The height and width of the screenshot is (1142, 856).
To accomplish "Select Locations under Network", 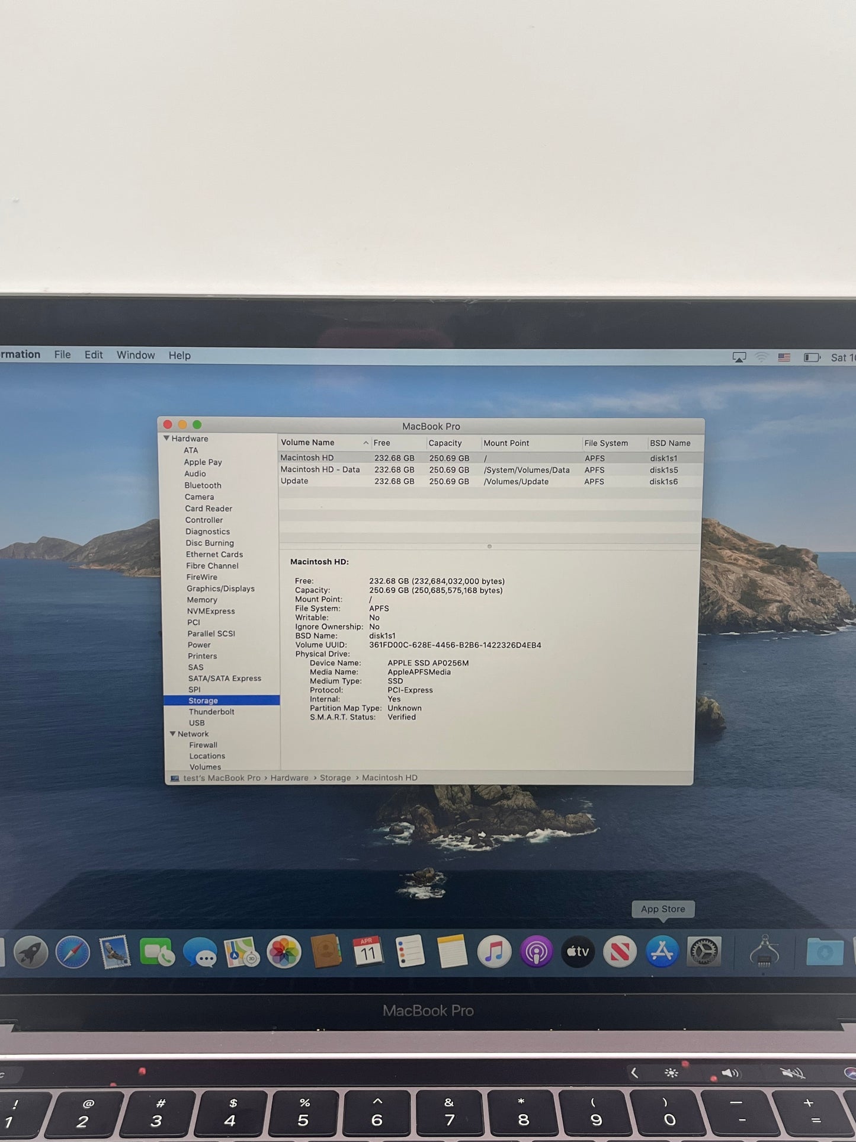I will pyautogui.click(x=207, y=756).
